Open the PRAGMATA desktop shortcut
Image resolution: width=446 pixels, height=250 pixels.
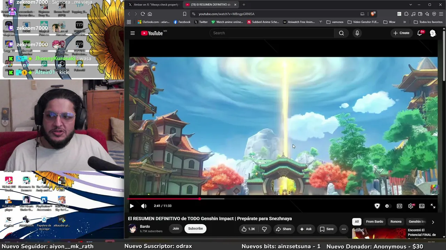[26, 222]
